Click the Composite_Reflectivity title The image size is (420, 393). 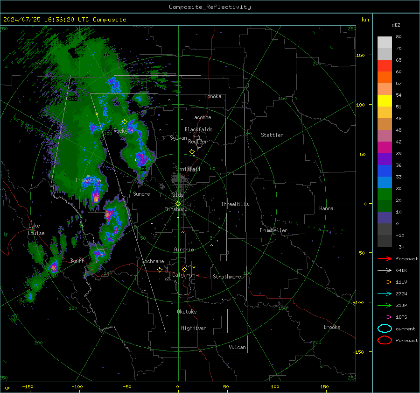coord(210,7)
